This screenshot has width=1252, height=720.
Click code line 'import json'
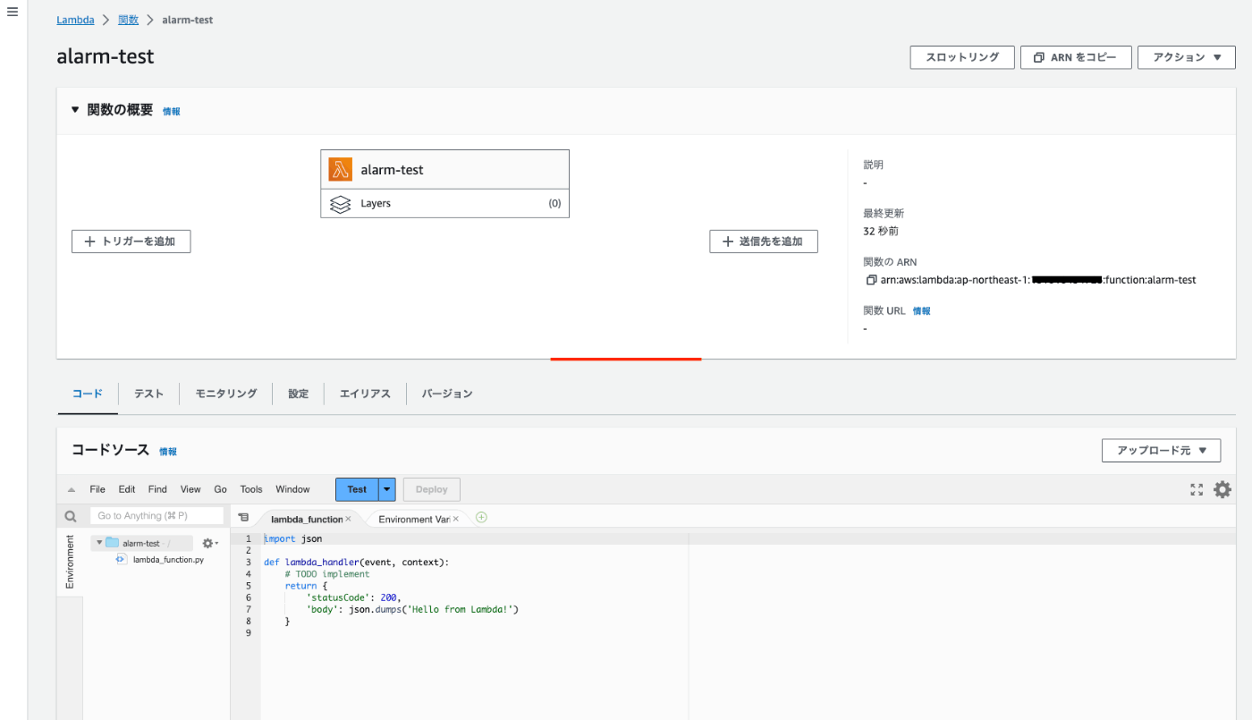pos(293,539)
